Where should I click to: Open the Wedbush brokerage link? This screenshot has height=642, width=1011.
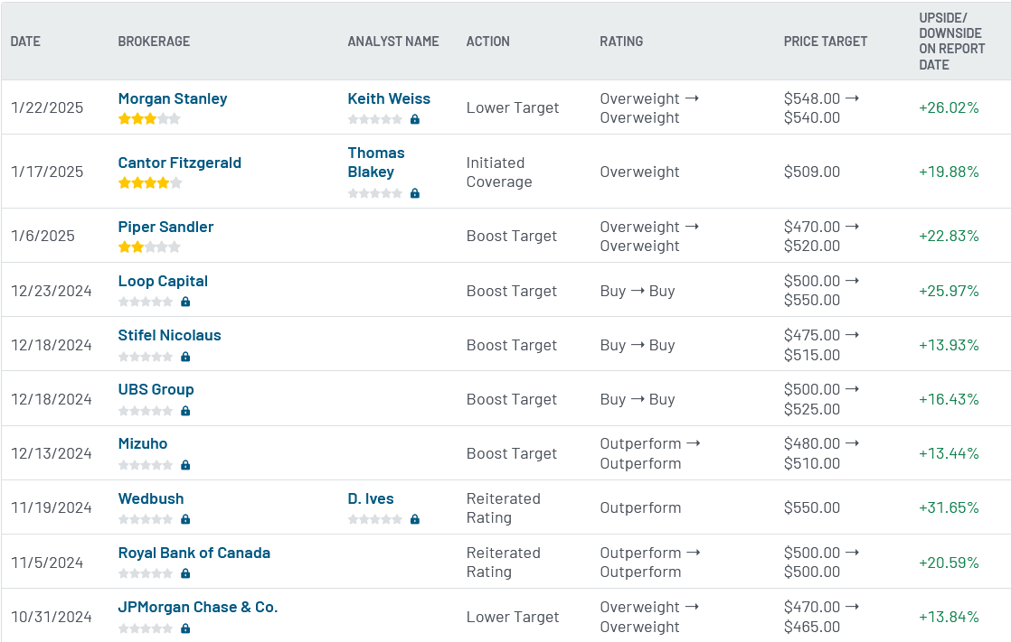pos(151,498)
